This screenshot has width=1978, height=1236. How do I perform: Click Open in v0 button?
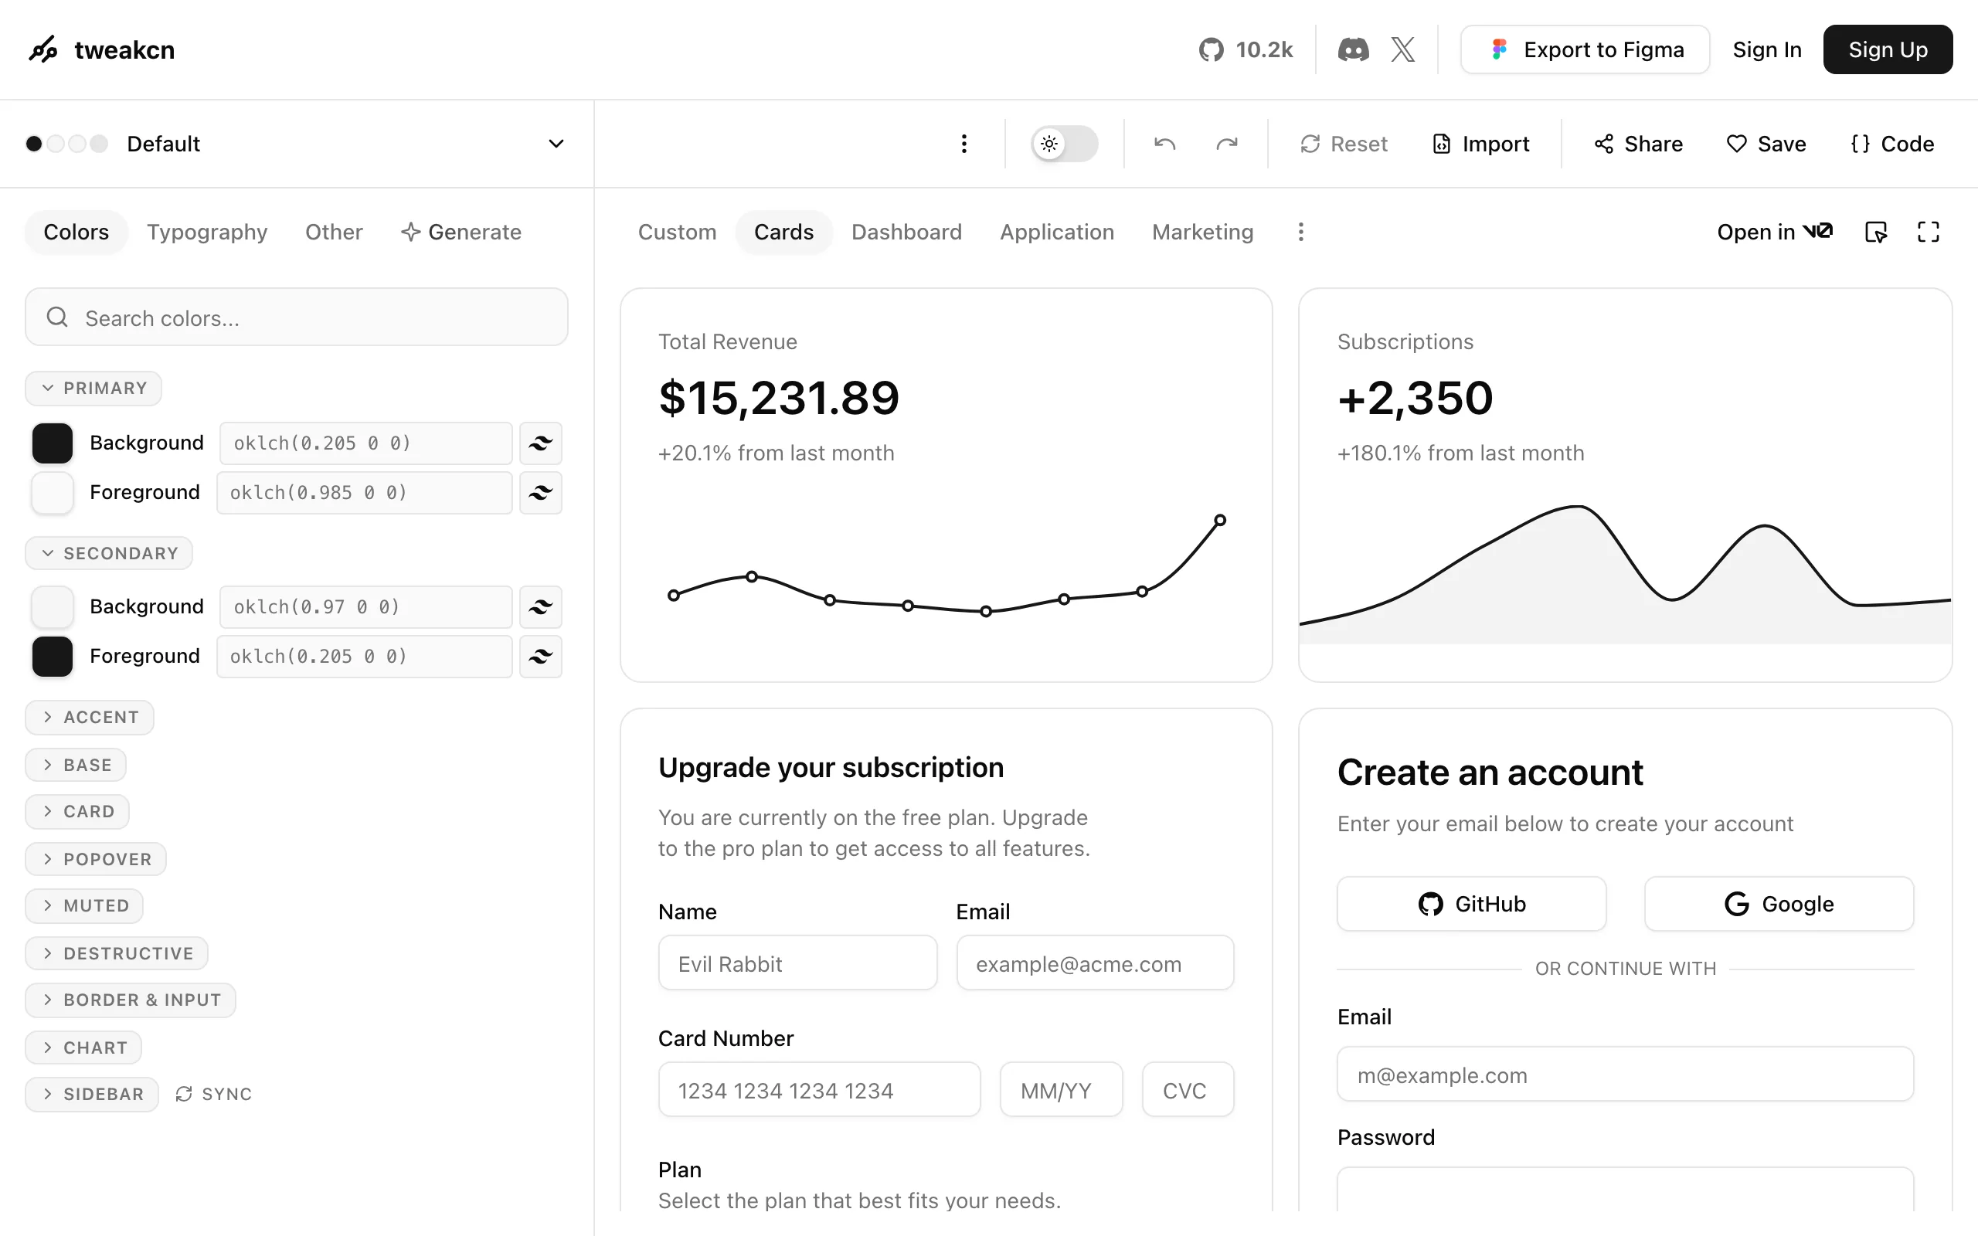point(1775,233)
